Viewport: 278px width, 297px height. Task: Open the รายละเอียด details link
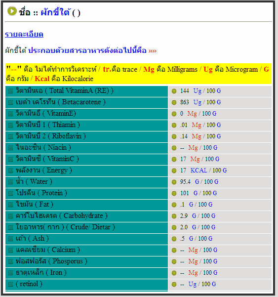pyautogui.click(x=24, y=34)
